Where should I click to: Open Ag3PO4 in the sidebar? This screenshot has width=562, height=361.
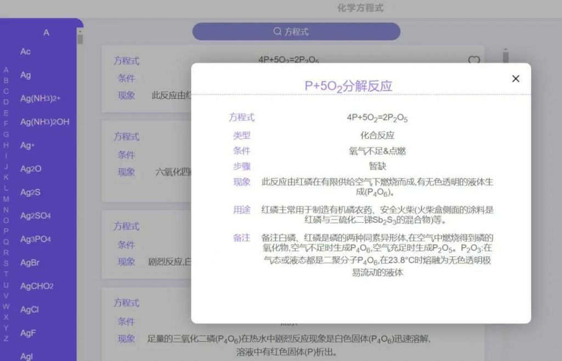[x=36, y=239]
